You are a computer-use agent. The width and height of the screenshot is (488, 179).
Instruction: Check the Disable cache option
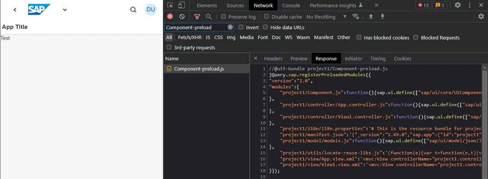tap(266, 17)
